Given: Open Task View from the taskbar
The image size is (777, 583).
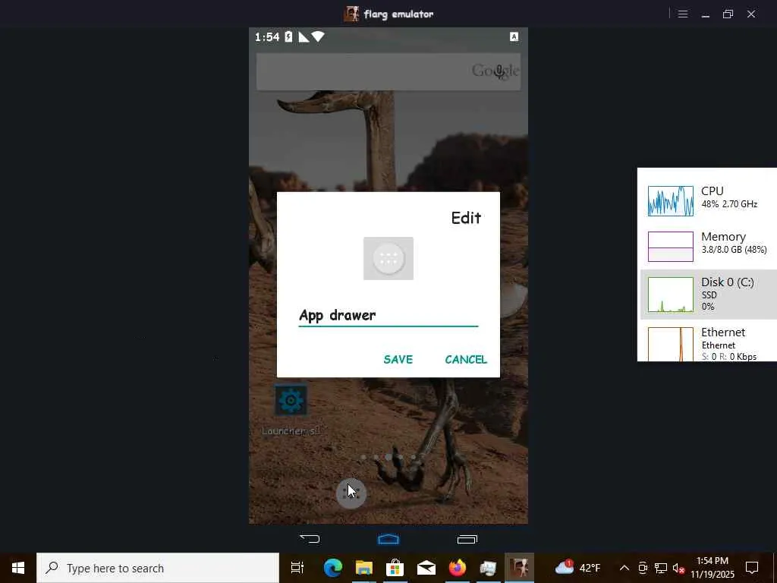Looking at the screenshot, I should [x=297, y=568].
